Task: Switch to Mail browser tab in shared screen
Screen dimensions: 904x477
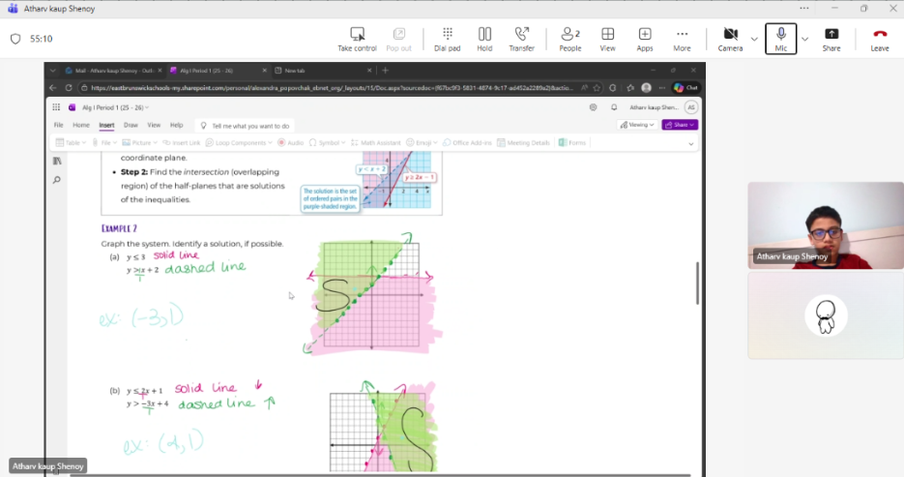Action: point(113,71)
